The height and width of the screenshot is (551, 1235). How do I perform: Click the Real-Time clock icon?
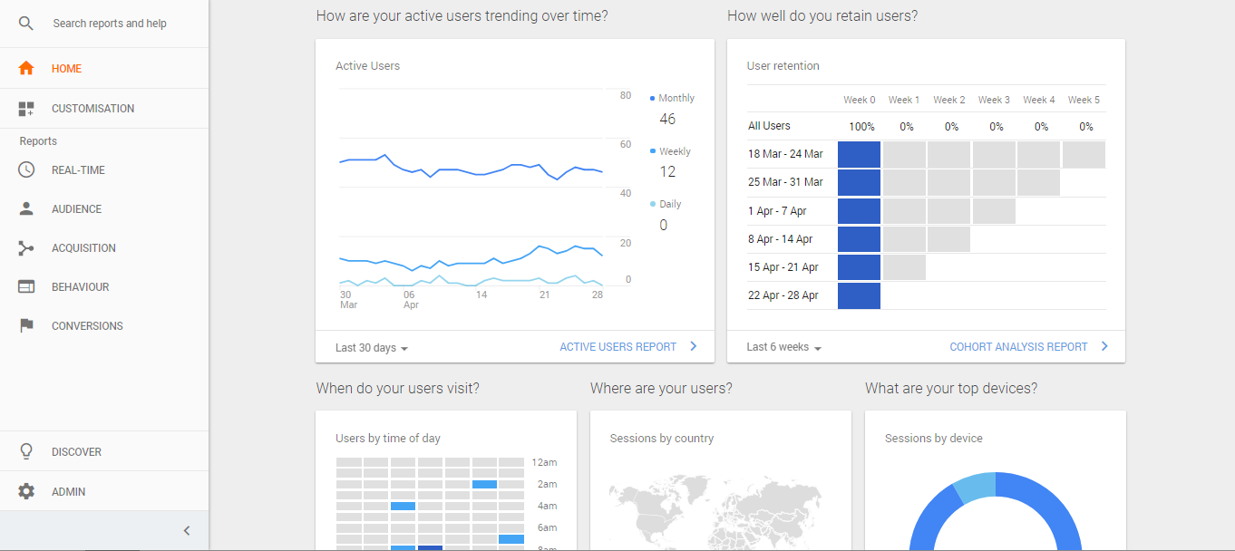26,169
